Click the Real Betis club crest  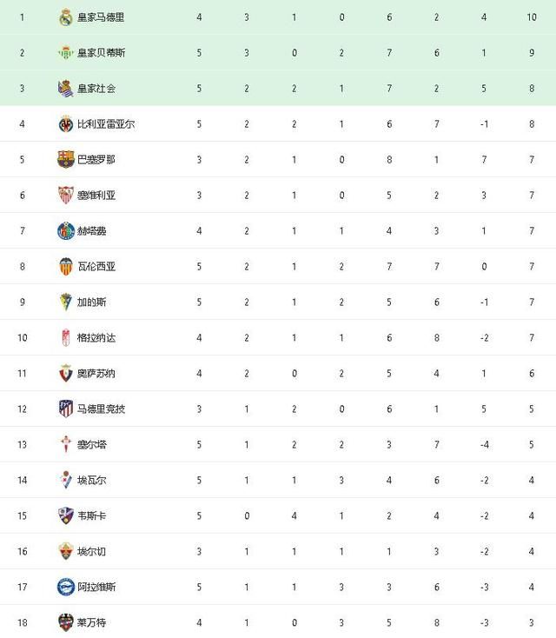click(x=65, y=53)
